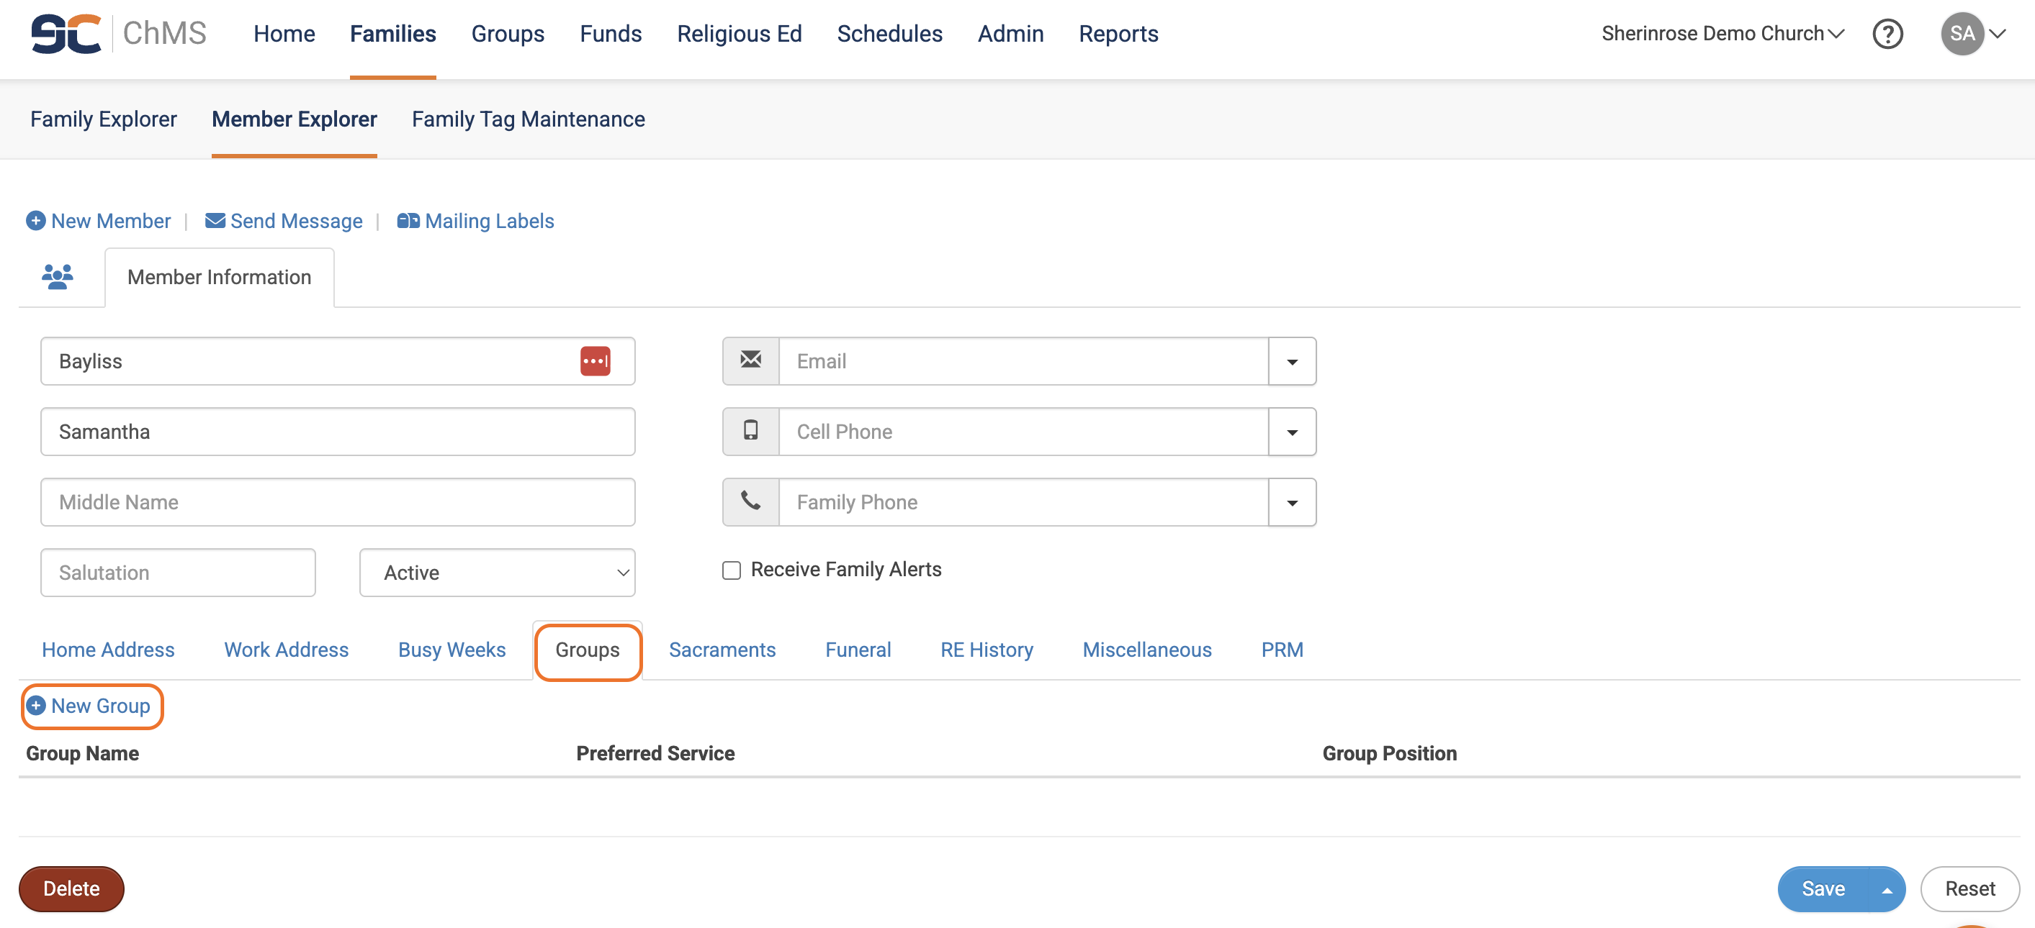Switch to the Sacraments tab
This screenshot has height=928, width=2035.
(722, 650)
